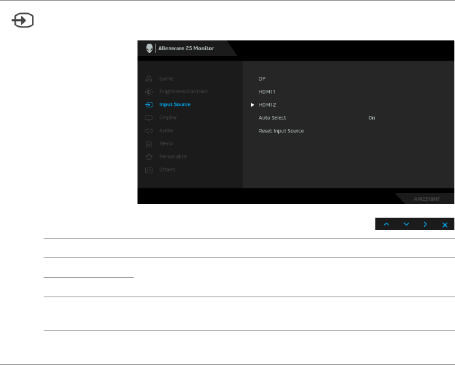455x365 pixels.
Task: Open the Menu settings item
Action: (x=166, y=143)
